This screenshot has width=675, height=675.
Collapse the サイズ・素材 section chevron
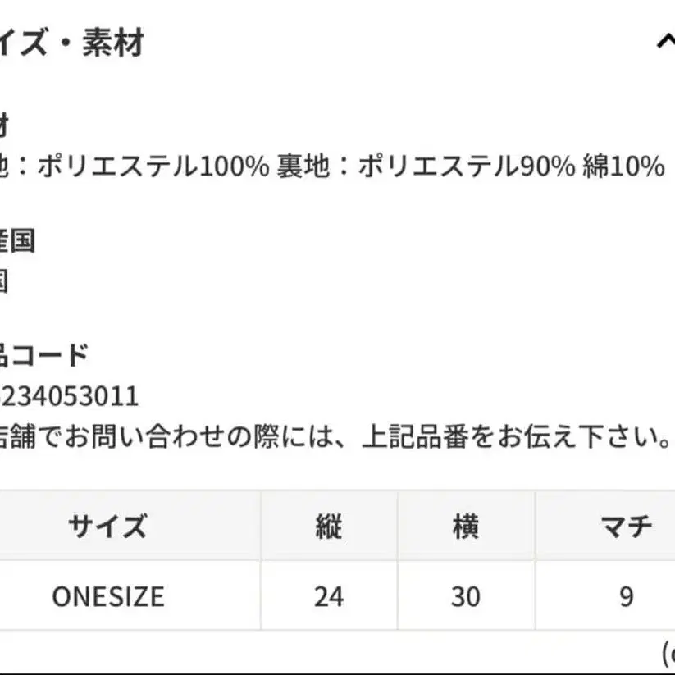pos(665,41)
